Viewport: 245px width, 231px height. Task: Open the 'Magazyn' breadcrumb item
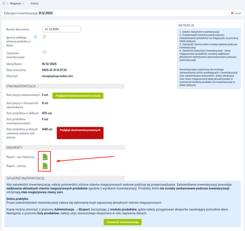(16, 3)
